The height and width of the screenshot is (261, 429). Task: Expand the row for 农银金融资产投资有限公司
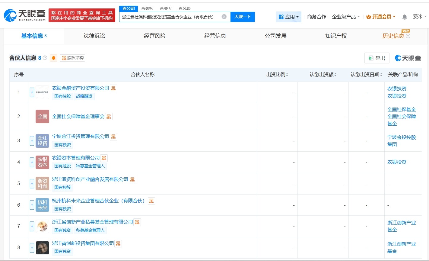tap(32, 92)
